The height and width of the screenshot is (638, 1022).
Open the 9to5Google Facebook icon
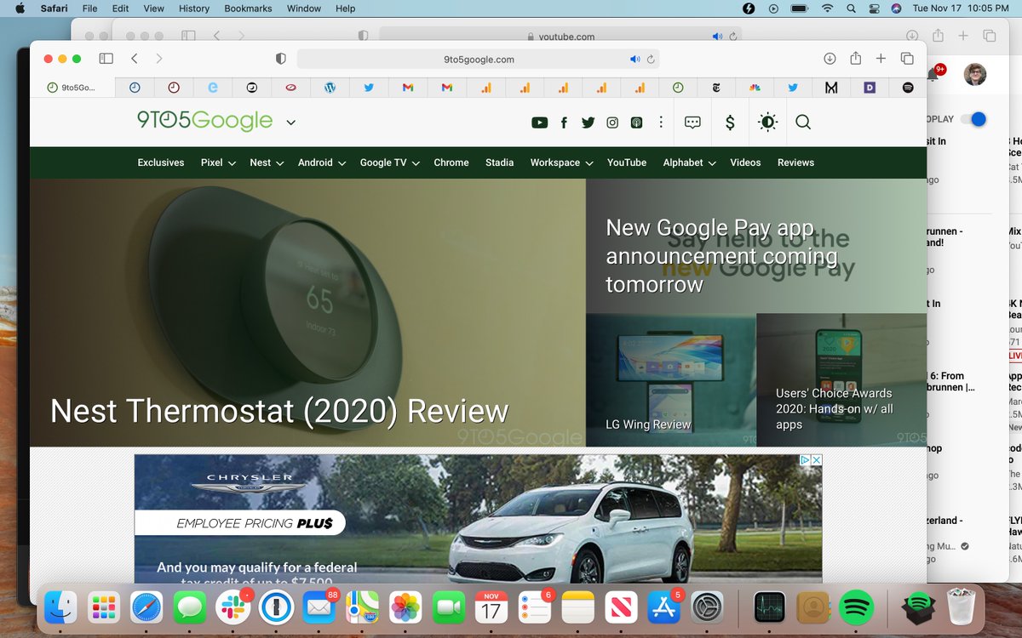tap(564, 122)
